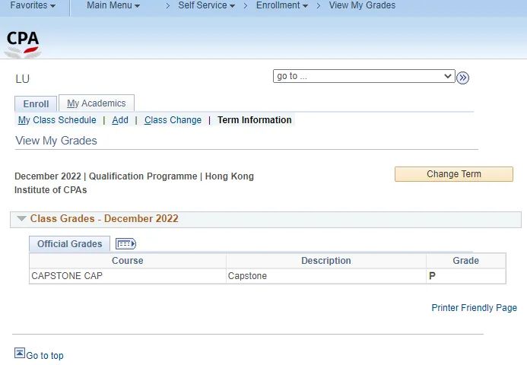Select the Official Grades tab
Viewport: 527px width, 365px height.
point(69,243)
